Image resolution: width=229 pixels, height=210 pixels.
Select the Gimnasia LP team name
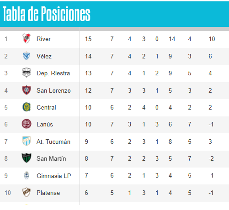54,176
